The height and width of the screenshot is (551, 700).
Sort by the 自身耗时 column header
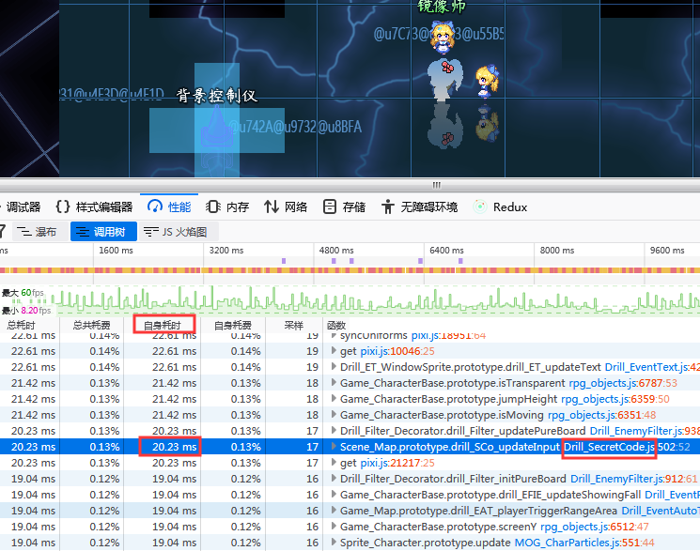[163, 325]
